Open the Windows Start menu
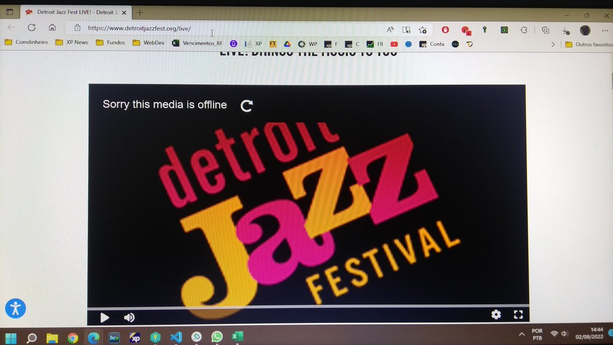This screenshot has width=613, height=345. pos(10,338)
